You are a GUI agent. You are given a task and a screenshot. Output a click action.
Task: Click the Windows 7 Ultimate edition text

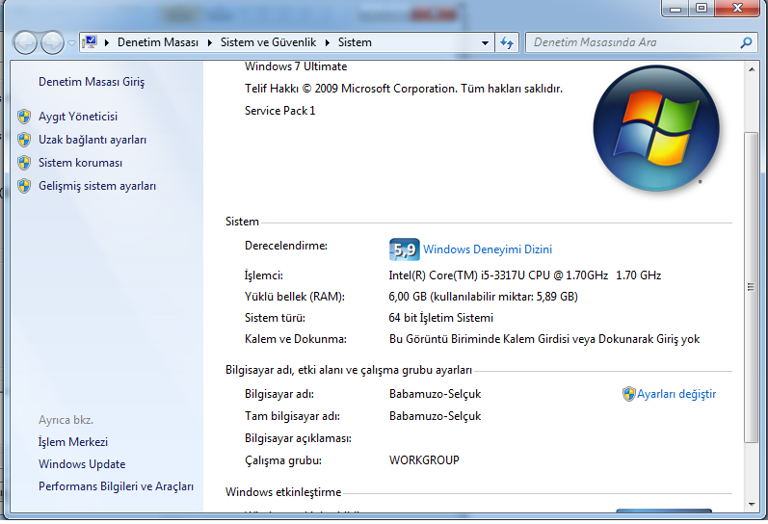coord(296,66)
